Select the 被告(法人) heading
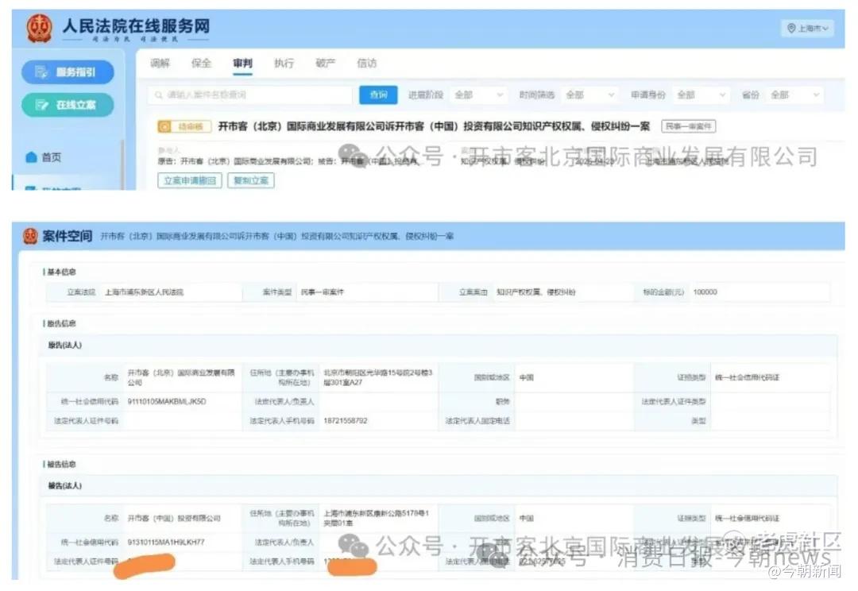The height and width of the screenshot is (591, 858). 64,486
